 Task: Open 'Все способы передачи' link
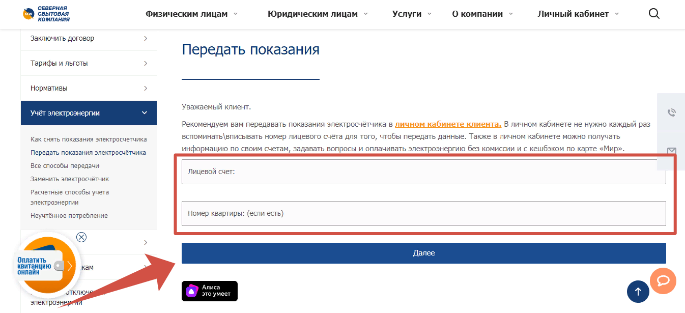(x=65, y=165)
